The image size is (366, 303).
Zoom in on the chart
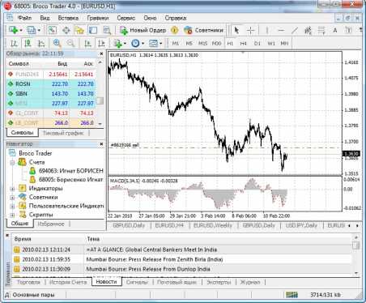(x=57, y=43)
